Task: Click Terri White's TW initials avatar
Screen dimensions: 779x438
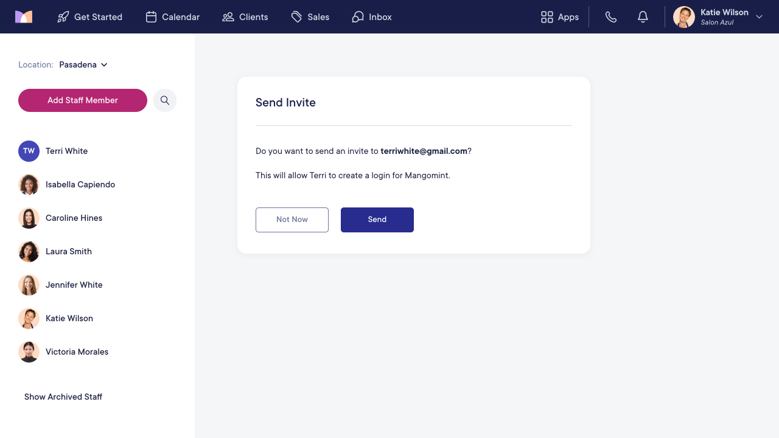Action: [x=29, y=151]
